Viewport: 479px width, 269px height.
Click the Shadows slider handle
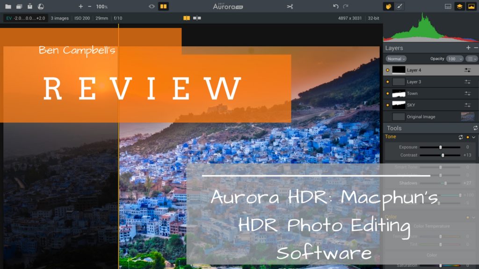[446, 183]
